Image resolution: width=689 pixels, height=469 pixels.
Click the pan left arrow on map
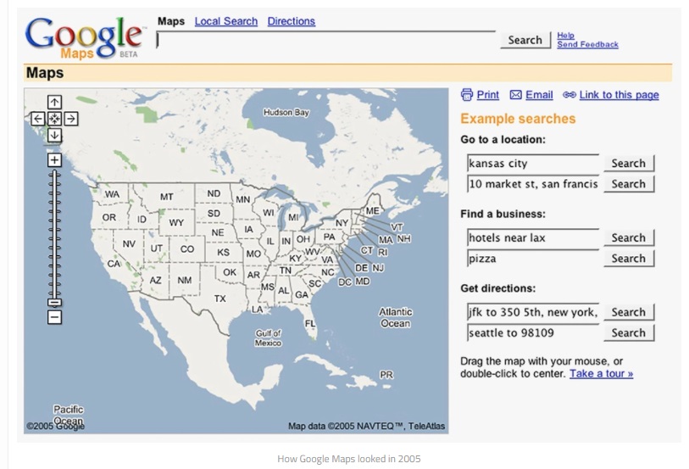click(38, 120)
